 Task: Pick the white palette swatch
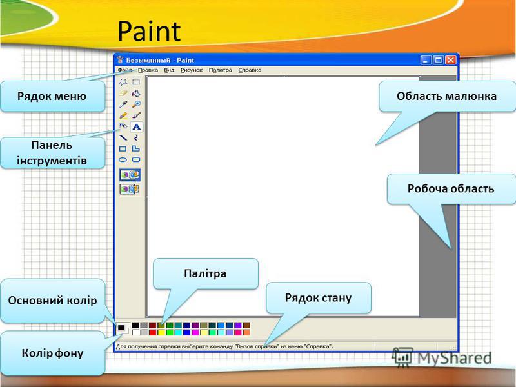tap(135, 332)
